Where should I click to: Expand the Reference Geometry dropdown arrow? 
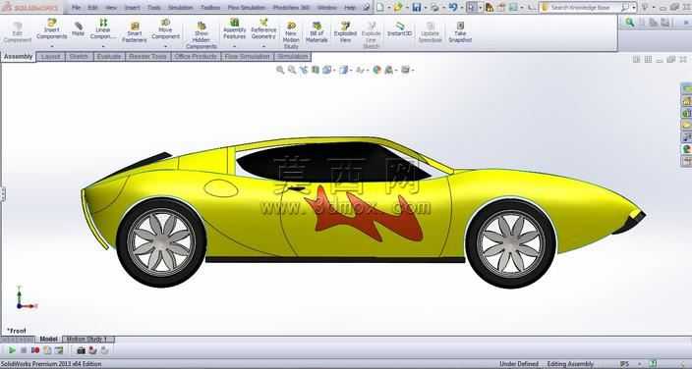(x=263, y=45)
